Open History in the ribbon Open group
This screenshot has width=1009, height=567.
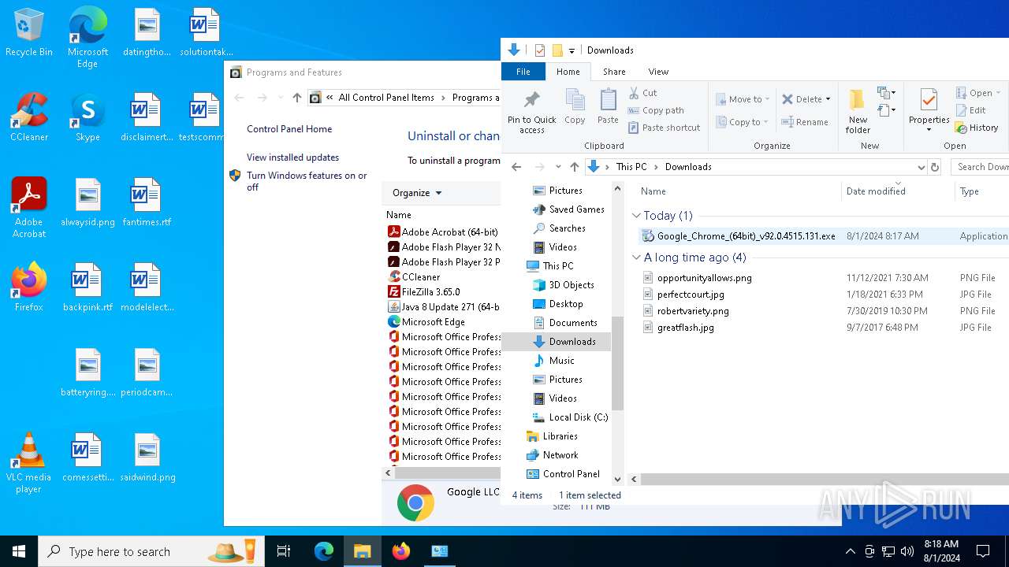click(x=977, y=128)
